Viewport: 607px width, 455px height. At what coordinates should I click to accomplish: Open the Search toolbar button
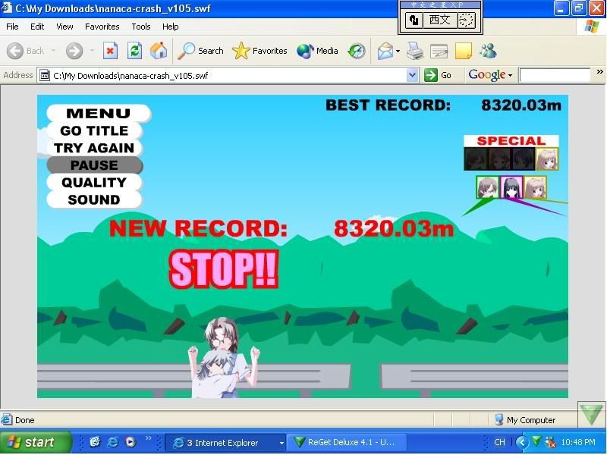tap(201, 51)
